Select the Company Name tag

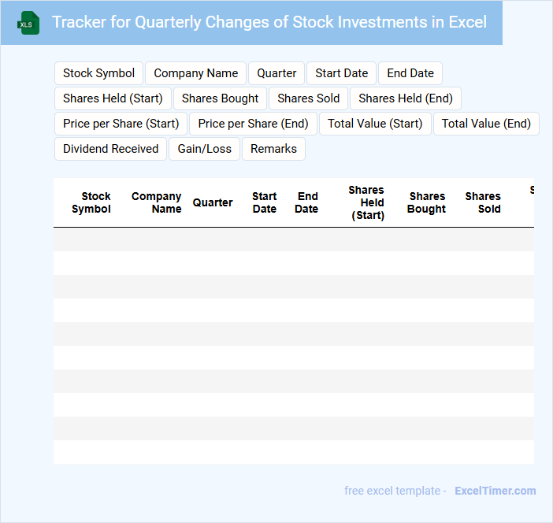(195, 73)
